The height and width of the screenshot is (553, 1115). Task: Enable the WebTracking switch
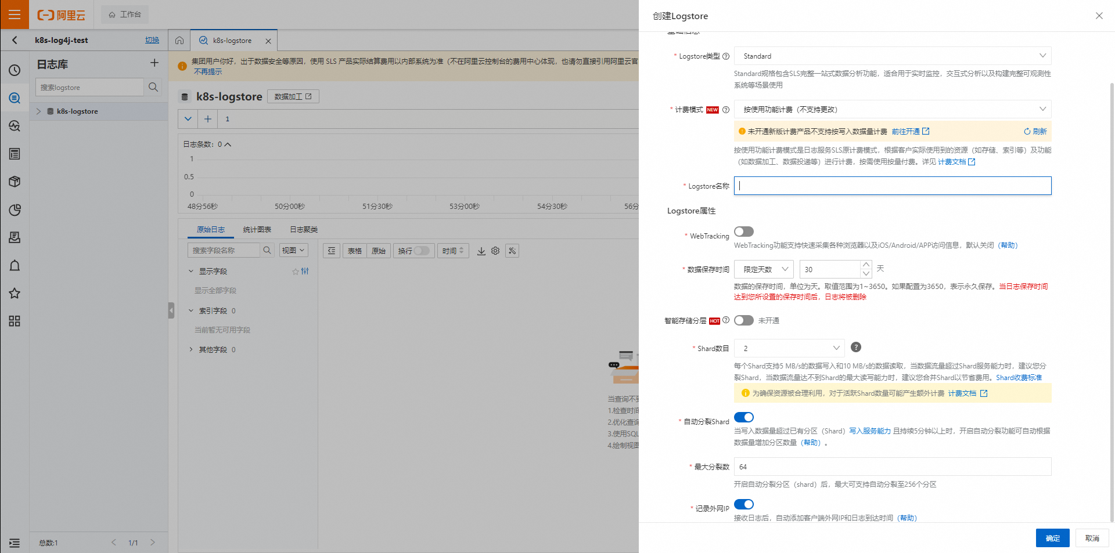point(744,232)
